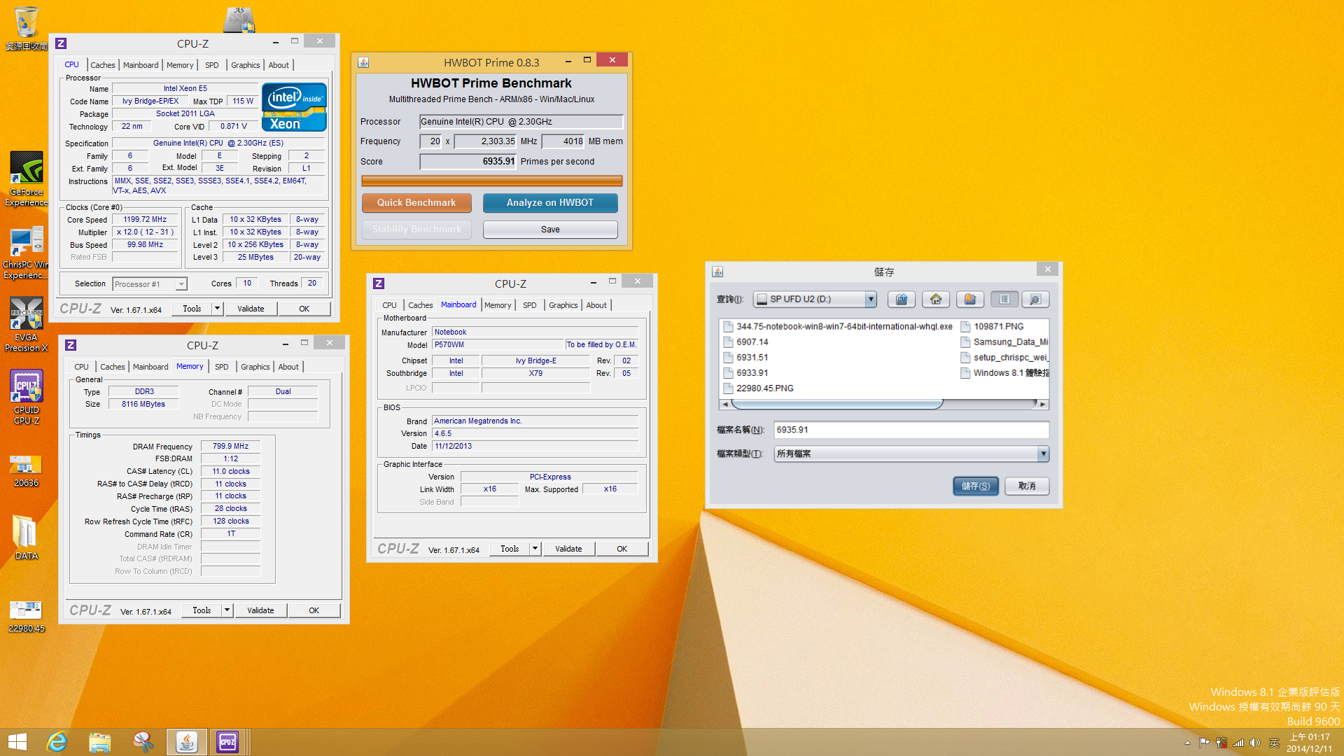Open About tab in Mainboard CPU-Z window
The width and height of the screenshot is (1344, 756).
[596, 305]
